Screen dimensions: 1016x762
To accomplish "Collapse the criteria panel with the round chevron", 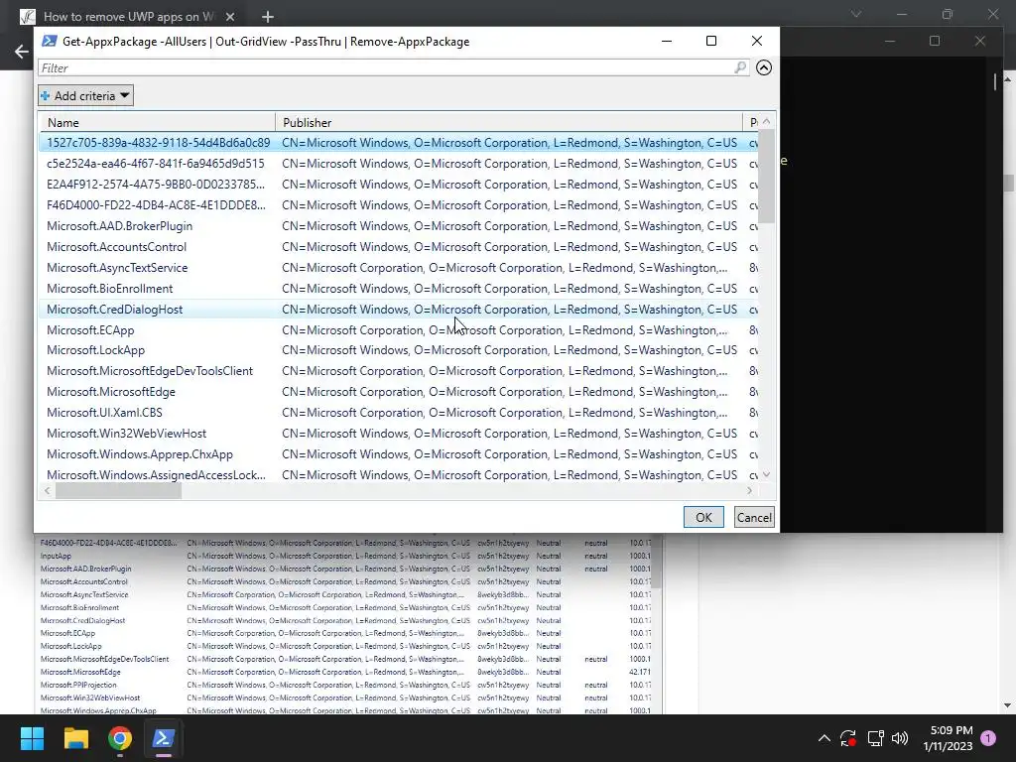I will (764, 67).
